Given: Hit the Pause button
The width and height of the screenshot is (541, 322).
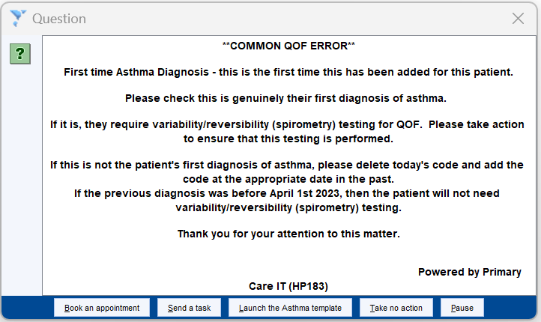Looking at the screenshot, I should pyautogui.click(x=462, y=308).
